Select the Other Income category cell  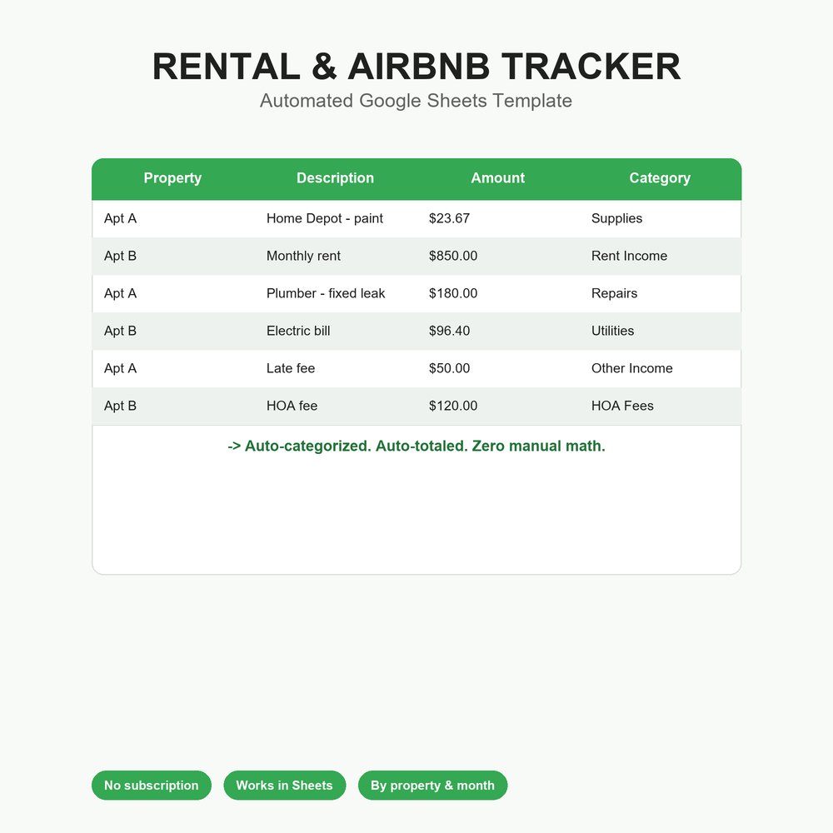point(631,368)
